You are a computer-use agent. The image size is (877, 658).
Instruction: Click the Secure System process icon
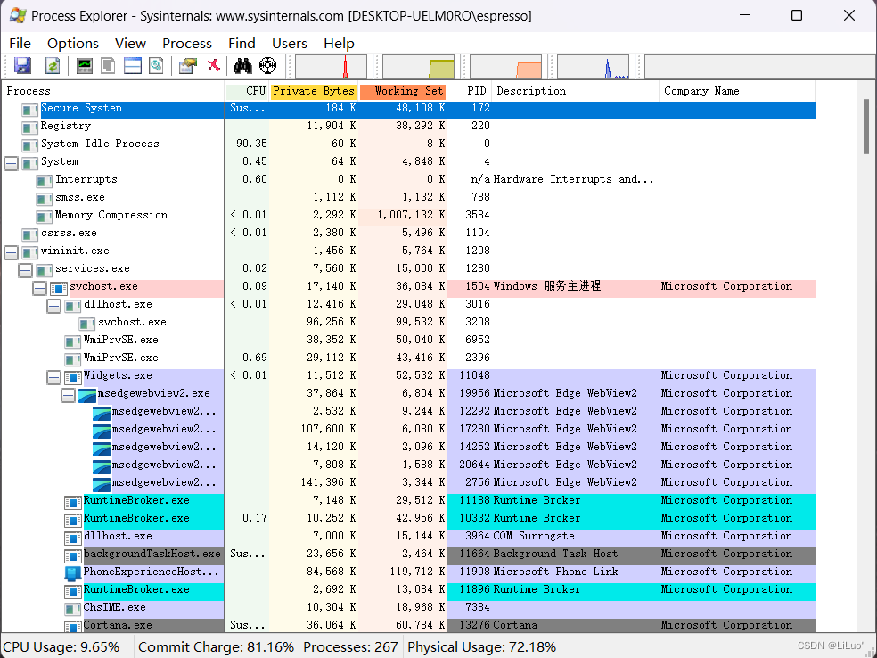[29, 110]
